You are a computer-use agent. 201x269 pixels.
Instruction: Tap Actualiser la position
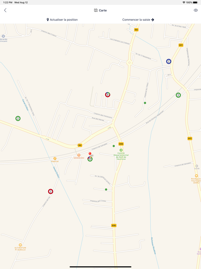point(62,20)
